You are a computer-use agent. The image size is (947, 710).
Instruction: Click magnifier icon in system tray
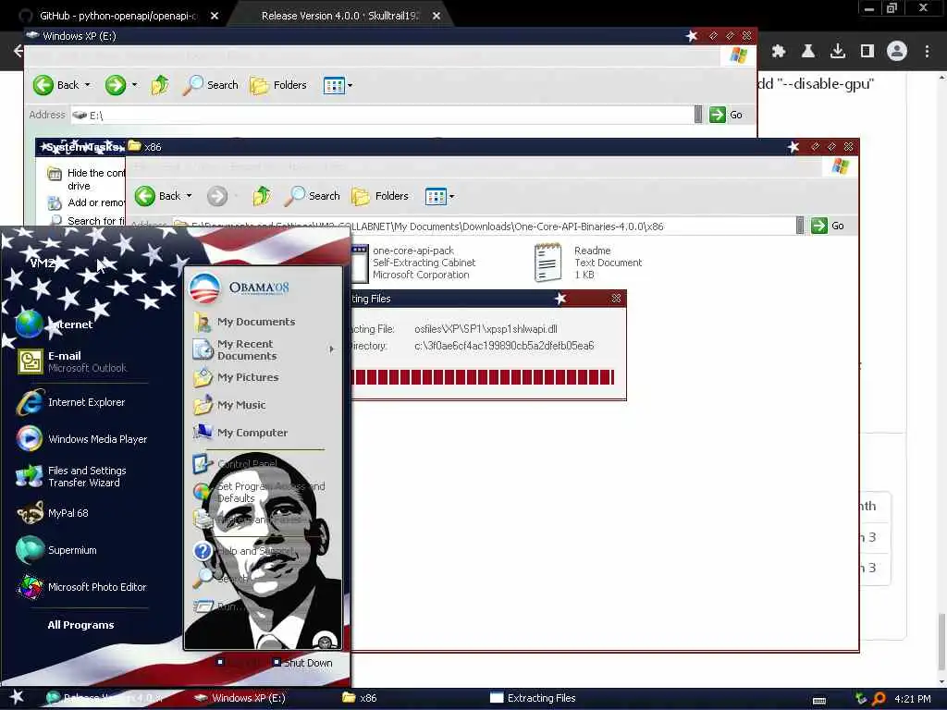pos(879,699)
